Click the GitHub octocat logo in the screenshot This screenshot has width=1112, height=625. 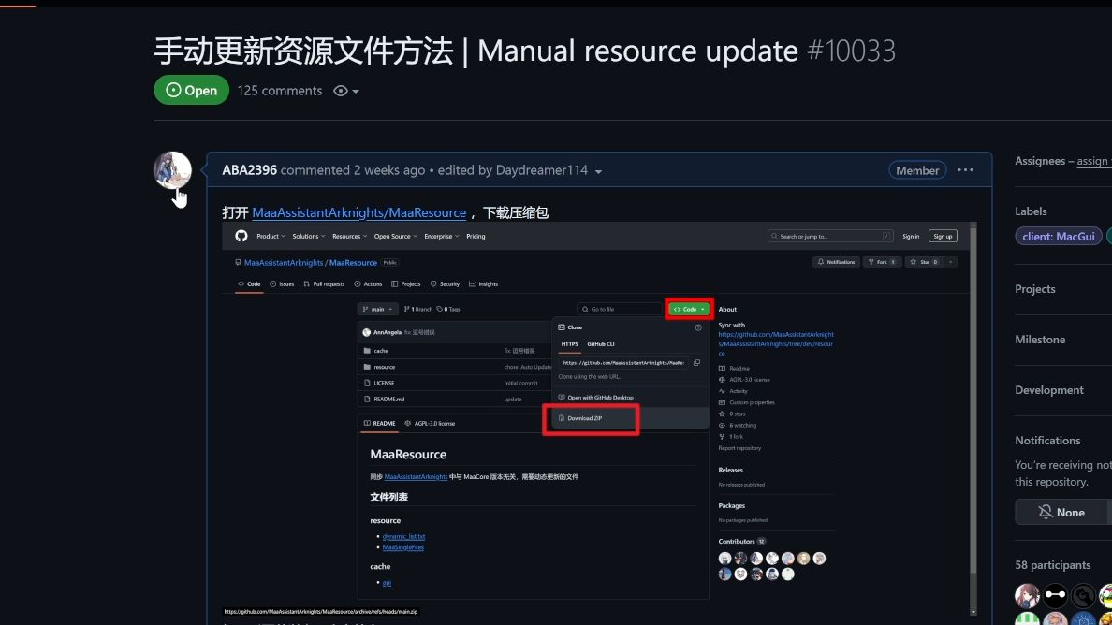241,236
